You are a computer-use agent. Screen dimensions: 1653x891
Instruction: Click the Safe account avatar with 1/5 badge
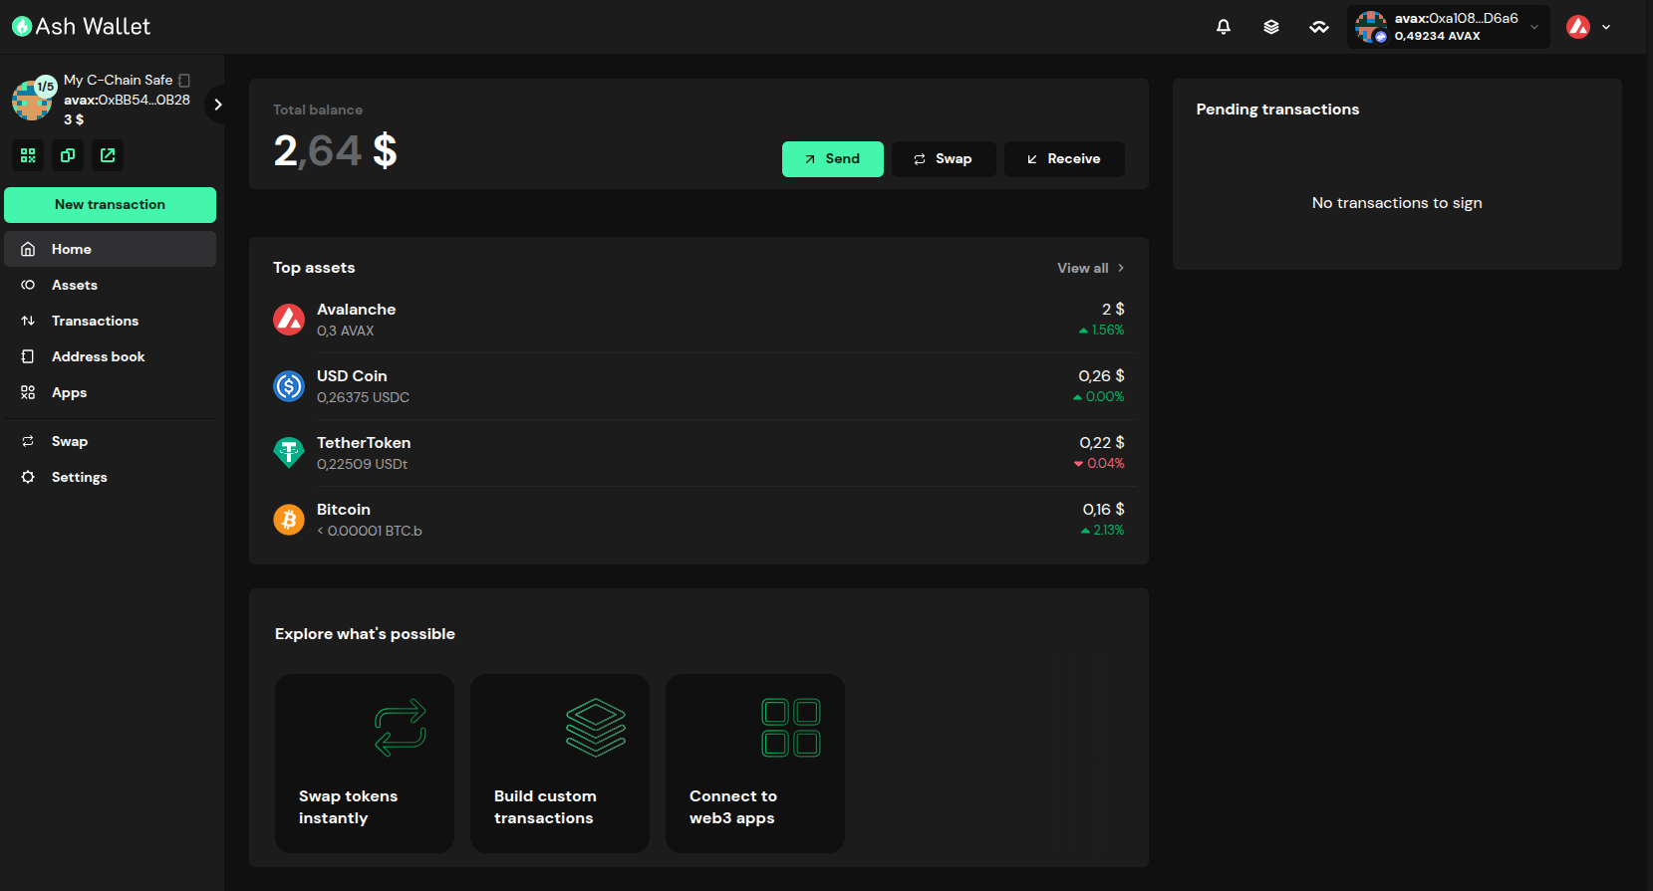click(x=32, y=100)
